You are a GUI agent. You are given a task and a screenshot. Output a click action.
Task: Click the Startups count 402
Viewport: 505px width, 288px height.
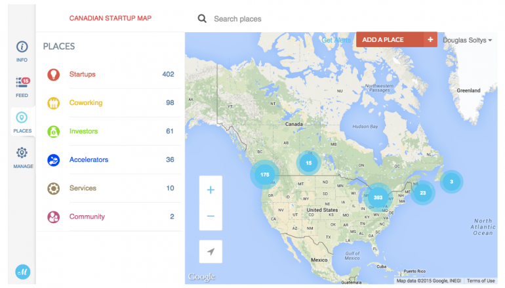click(168, 74)
